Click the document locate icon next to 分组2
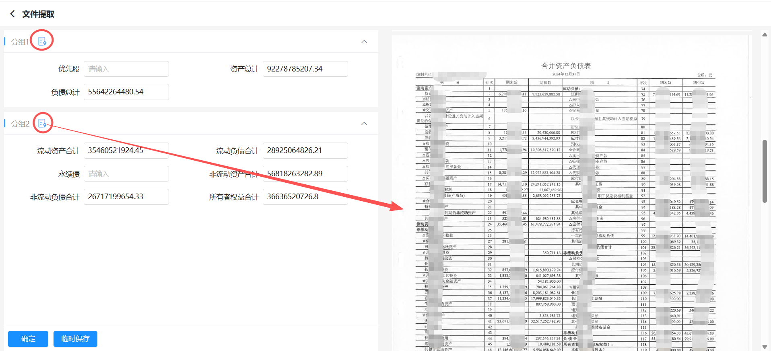771x351 pixels. (x=42, y=123)
